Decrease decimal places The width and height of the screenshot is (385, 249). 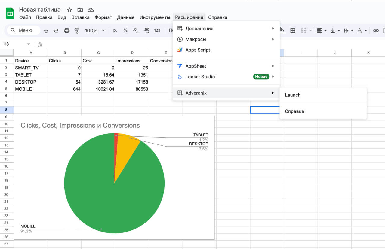click(x=136, y=30)
